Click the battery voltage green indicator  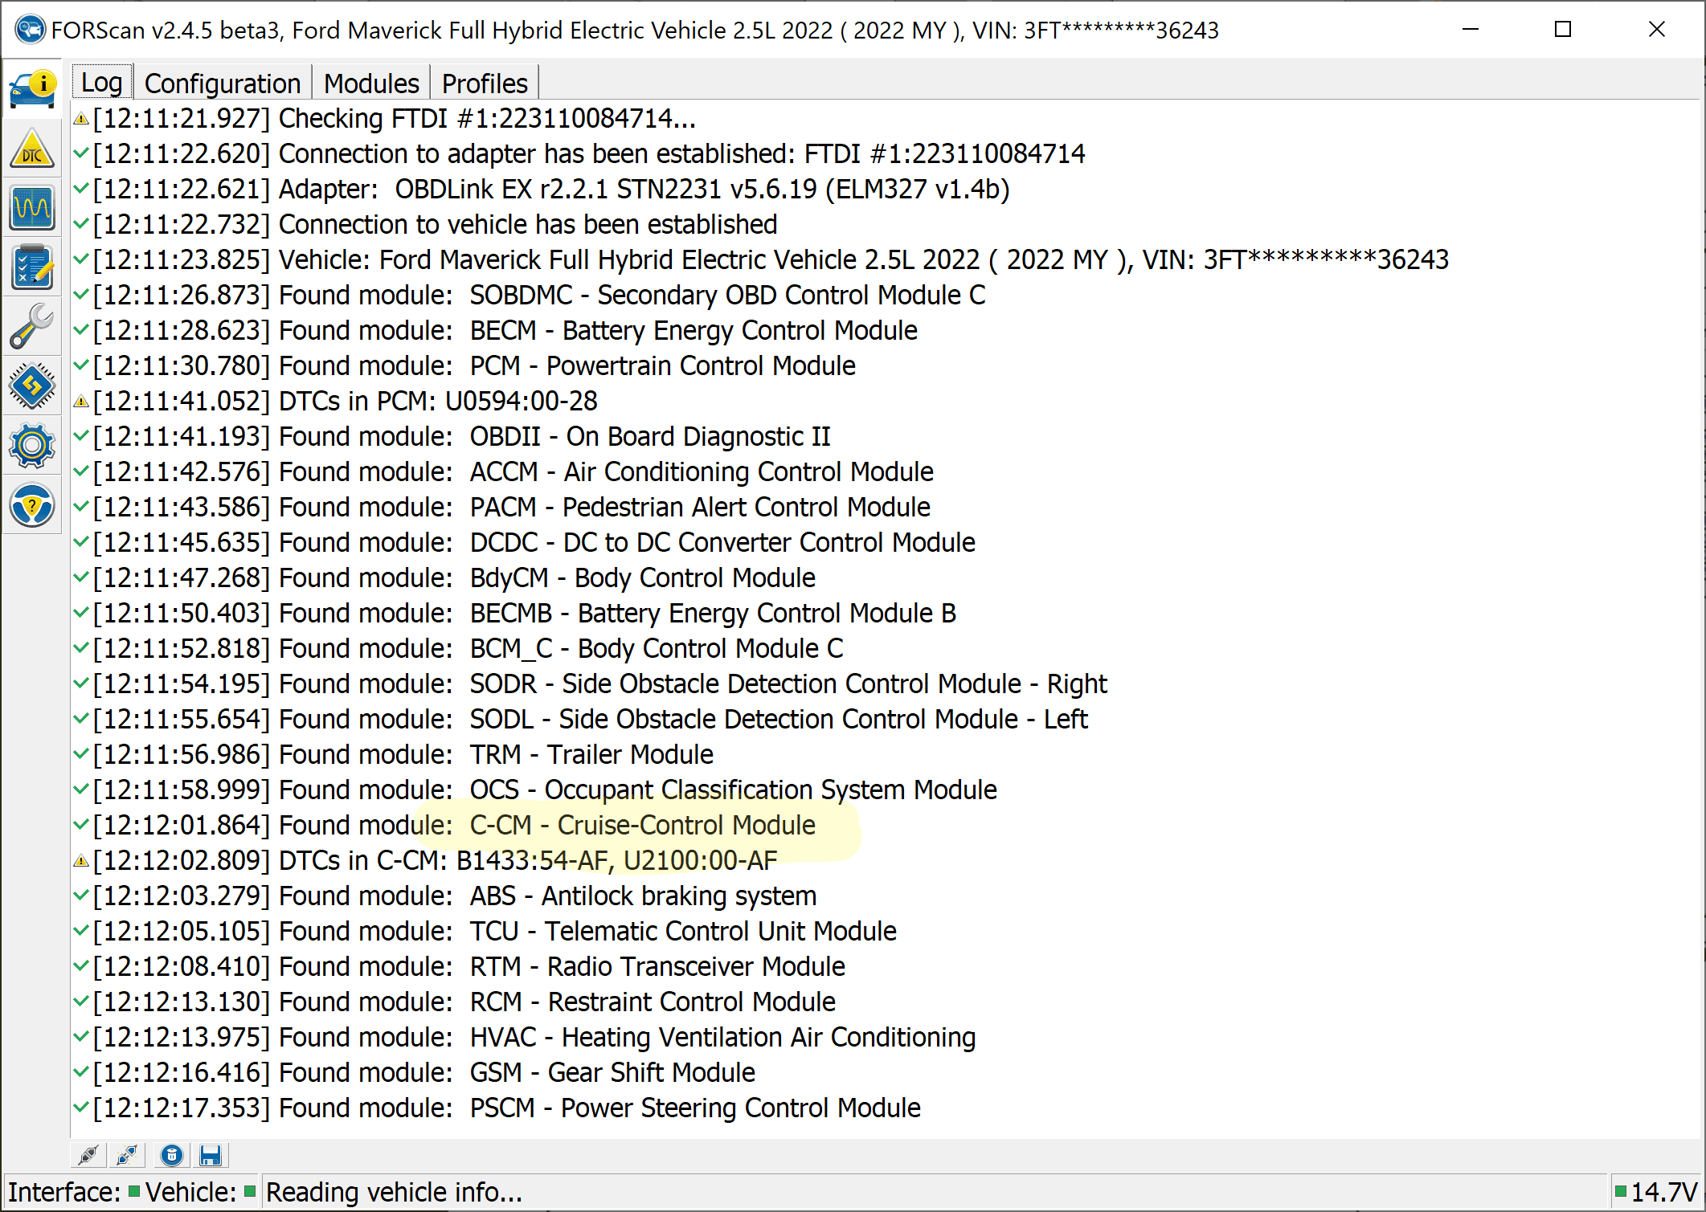1621,1192
